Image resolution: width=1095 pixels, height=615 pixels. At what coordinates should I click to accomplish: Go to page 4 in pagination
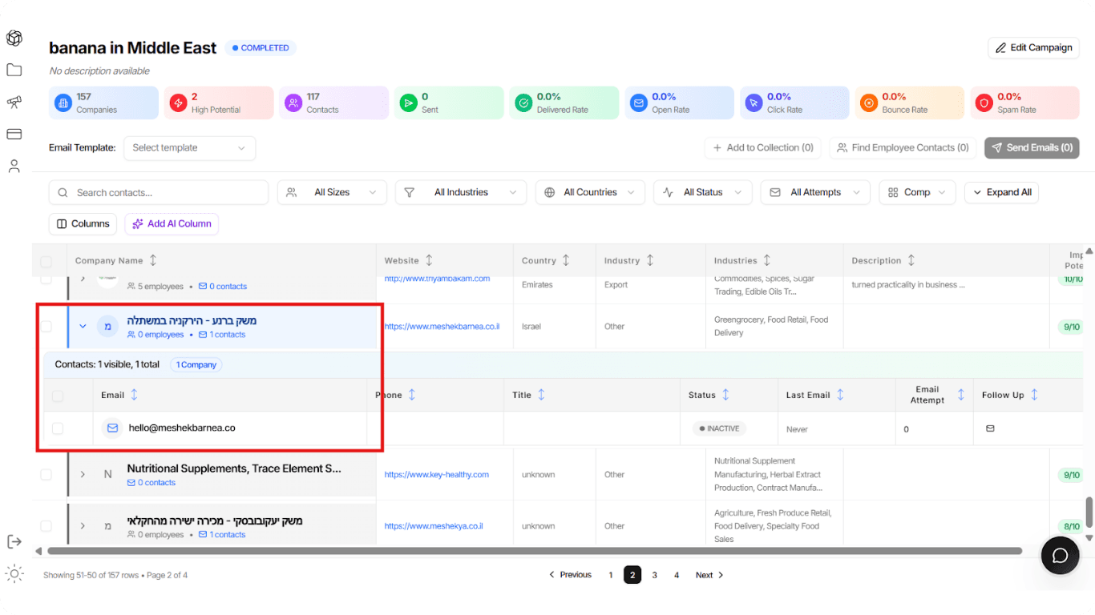(x=677, y=575)
